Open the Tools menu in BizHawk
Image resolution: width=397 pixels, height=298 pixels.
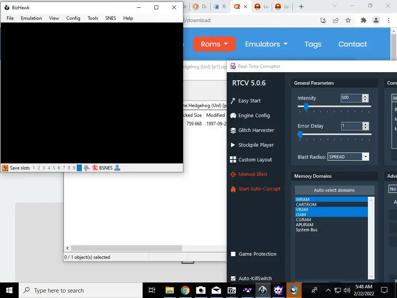coord(93,18)
